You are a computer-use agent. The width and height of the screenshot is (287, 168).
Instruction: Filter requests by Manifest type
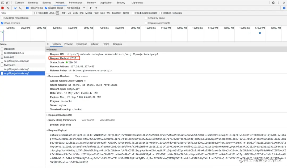pos(117,13)
